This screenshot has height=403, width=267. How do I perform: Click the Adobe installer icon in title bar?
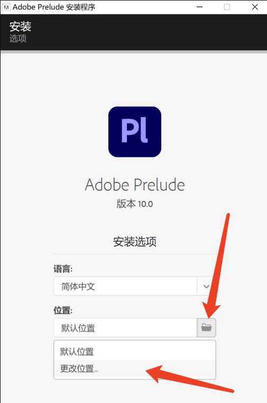pyautogui.click(x=6, y=7)
